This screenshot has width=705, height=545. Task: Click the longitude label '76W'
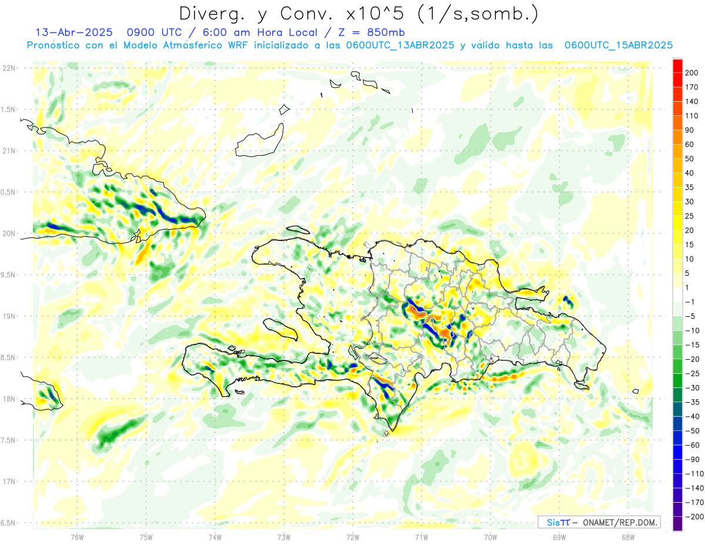tap(77, 537)
